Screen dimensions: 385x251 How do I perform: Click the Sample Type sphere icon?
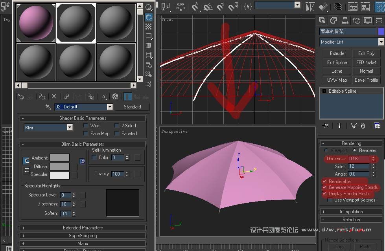point(149,7)
